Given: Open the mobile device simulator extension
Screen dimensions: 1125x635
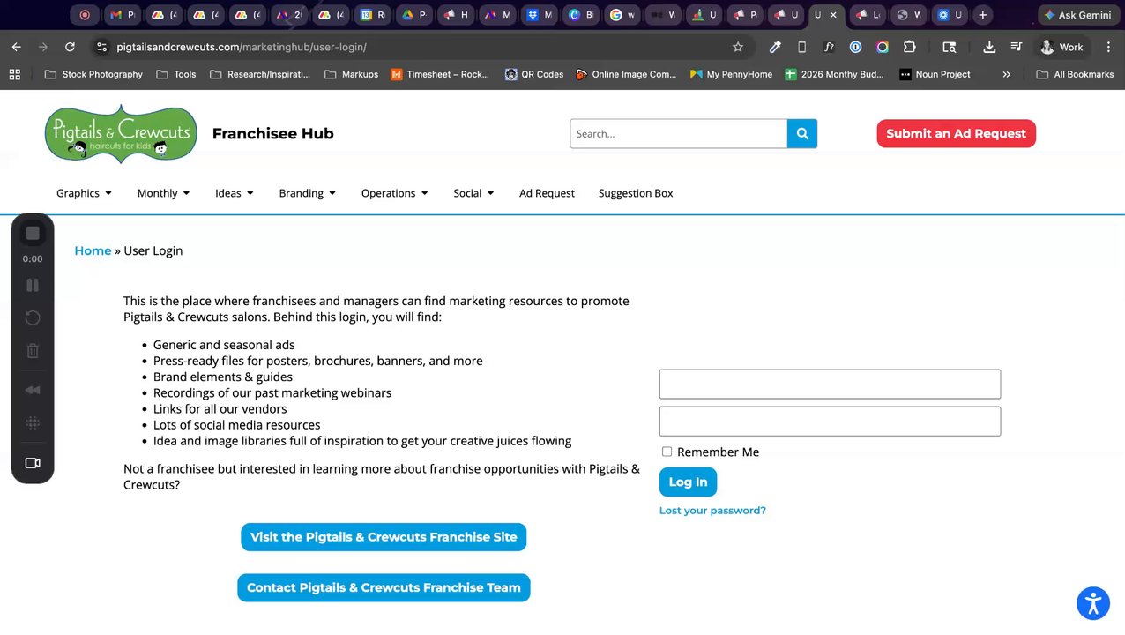Looking at the screenshot, I should click(x=801, y=47).
